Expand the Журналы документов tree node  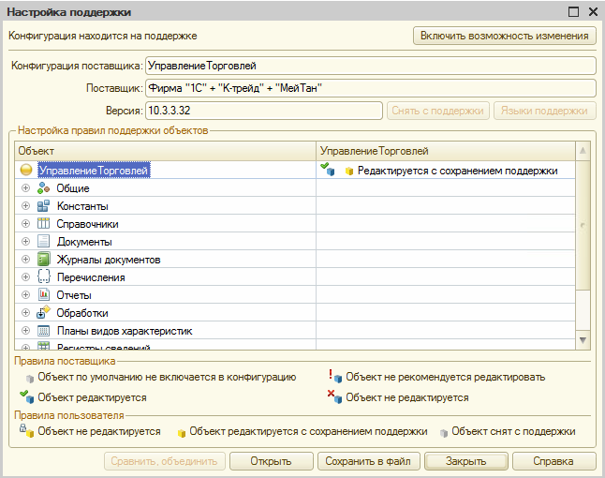[25, 259]
